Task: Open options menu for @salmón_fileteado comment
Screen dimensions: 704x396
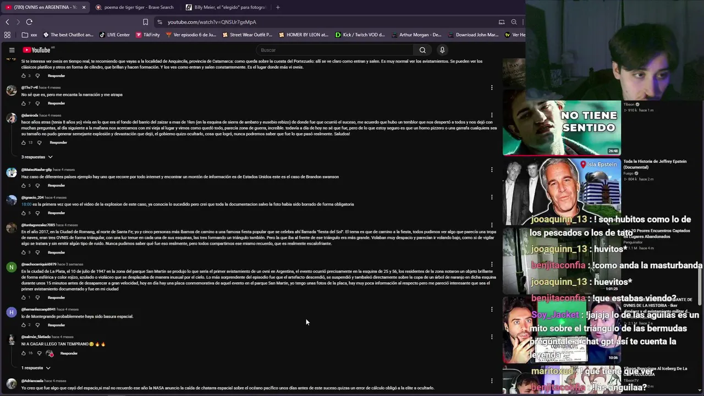Action: pos(492,337)
